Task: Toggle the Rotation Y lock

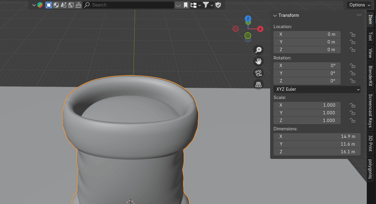Action: click(353, 73)
